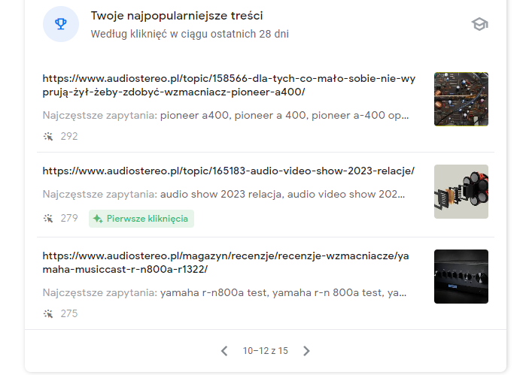Screen dimensions: 526x375
Task: Click the pagination label 10–12 z 15
Action: pyautogui.click(x=266, y=351)
